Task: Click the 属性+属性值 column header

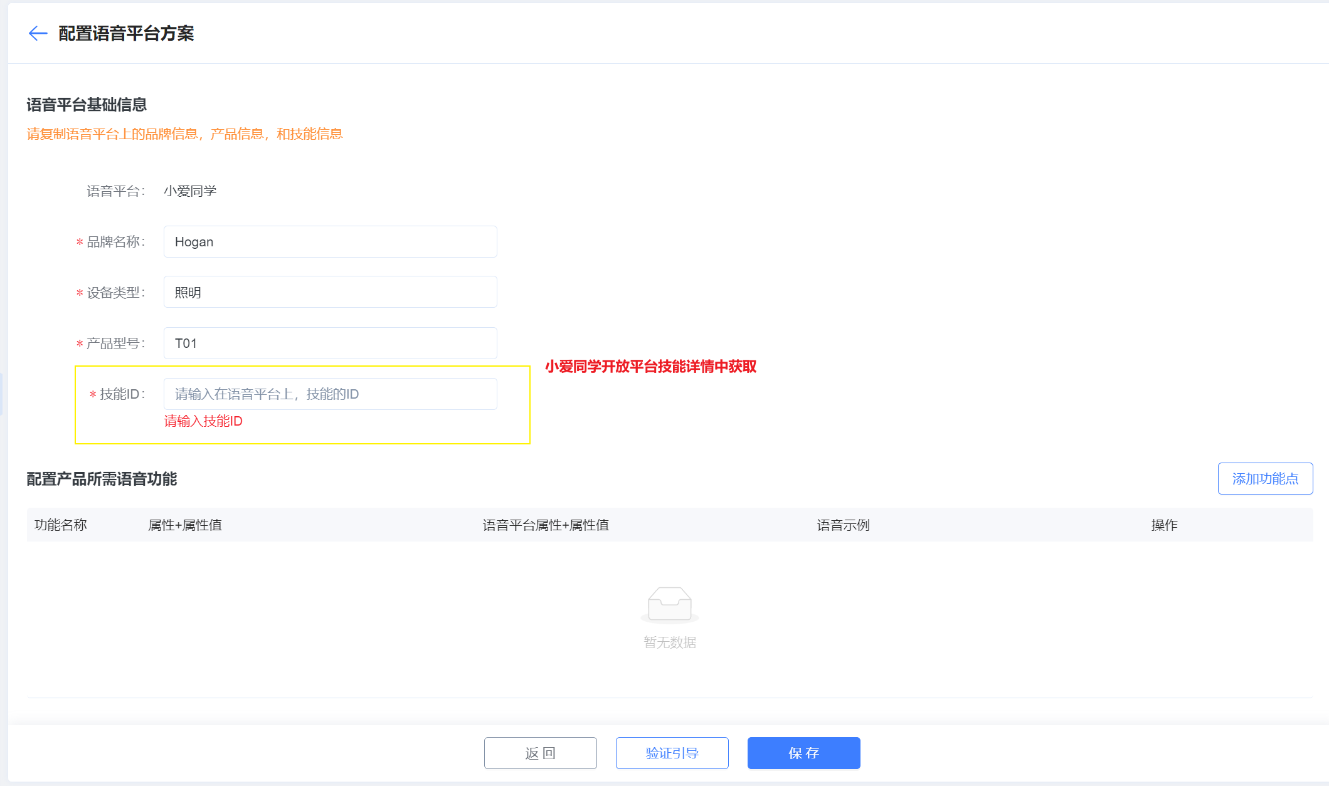Action: click(x=185, y=525)
